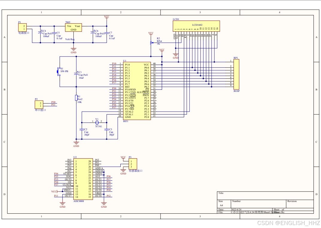This screenshot has height=228, width=321.
Task: Select the R2 potentiometer symbol
Action: pyautogui.click(x=151, y=43)
